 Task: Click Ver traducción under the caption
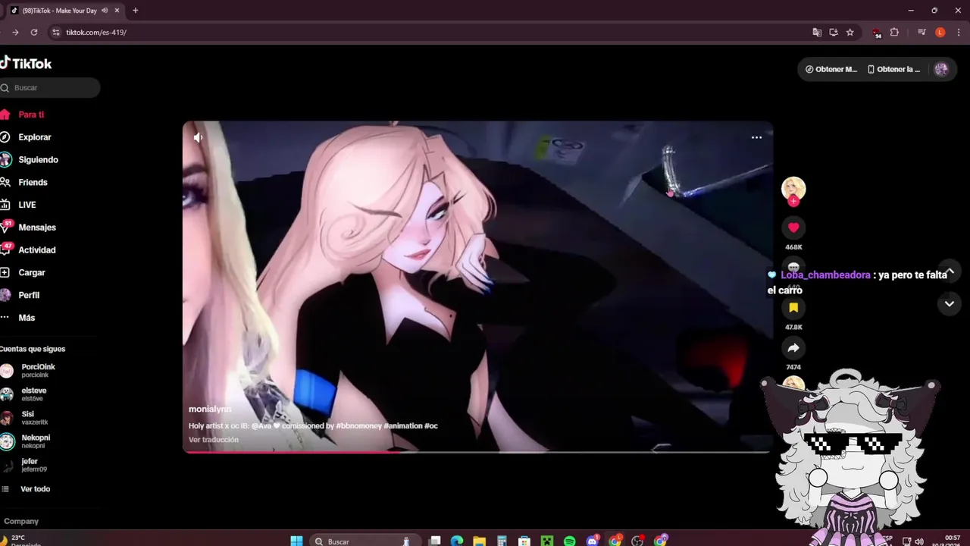pyautogui.click(x=214, y=440)
